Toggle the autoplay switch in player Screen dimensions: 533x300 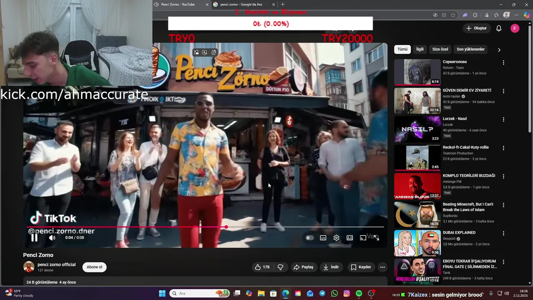(x=309, y=238)
